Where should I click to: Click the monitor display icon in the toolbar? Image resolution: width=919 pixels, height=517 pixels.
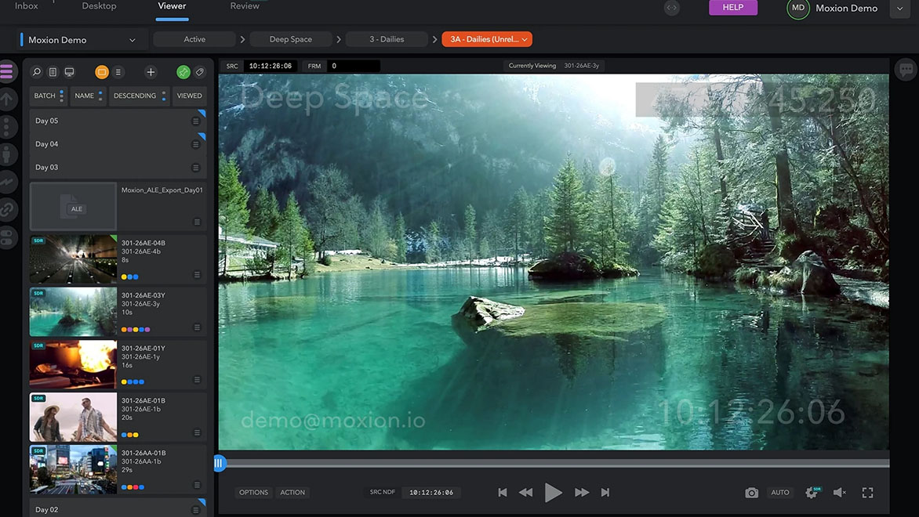pyautogui.click(x=69, y=71)
